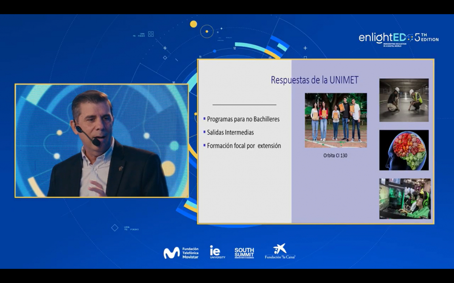Click the speaker video frame

[x=102, y=141]
